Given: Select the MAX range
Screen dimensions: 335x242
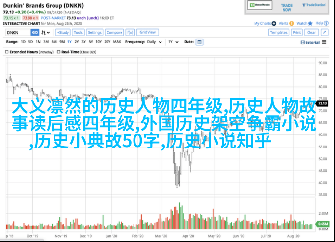Looking at the screenshot, I should (x=117, y=42).
